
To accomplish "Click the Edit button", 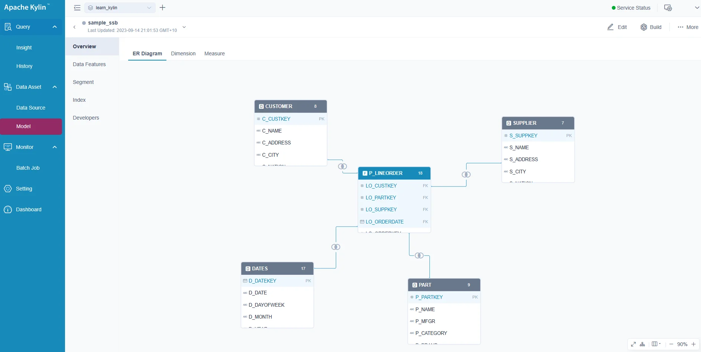I will tap(617, 27).
